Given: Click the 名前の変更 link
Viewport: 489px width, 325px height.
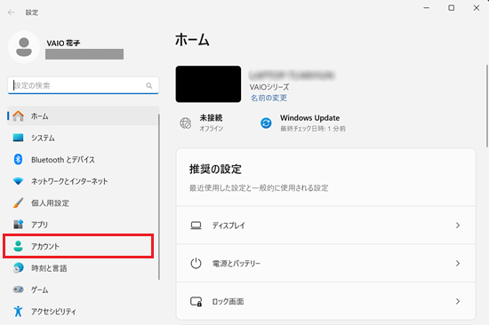Looking at the screenshot, I should click(x=269, y=98).
